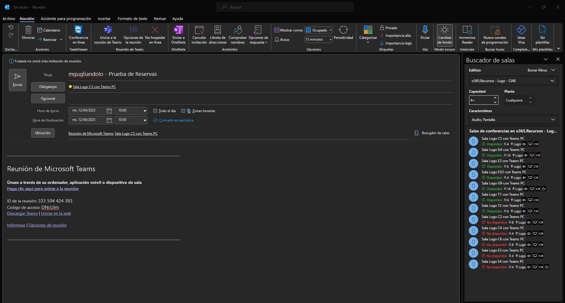
Task: Open the Ayuda tab
Action: point(178,19)
